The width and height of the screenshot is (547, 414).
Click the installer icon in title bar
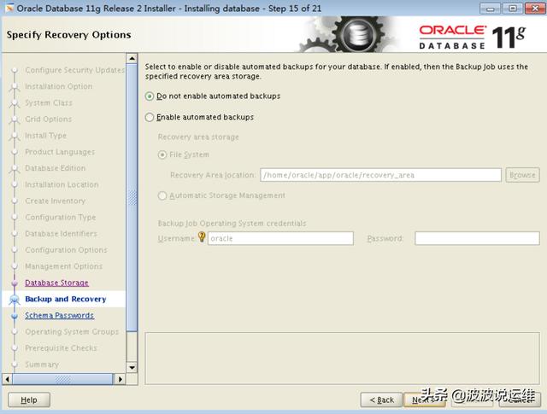click(x=9, y=8)
